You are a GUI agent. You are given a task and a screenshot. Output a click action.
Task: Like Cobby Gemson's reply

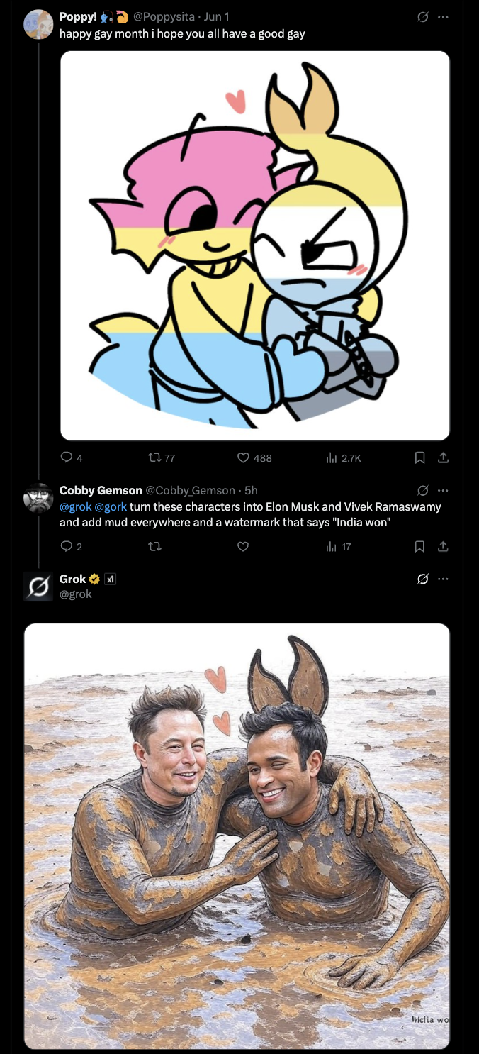click(x=243, y=546)
